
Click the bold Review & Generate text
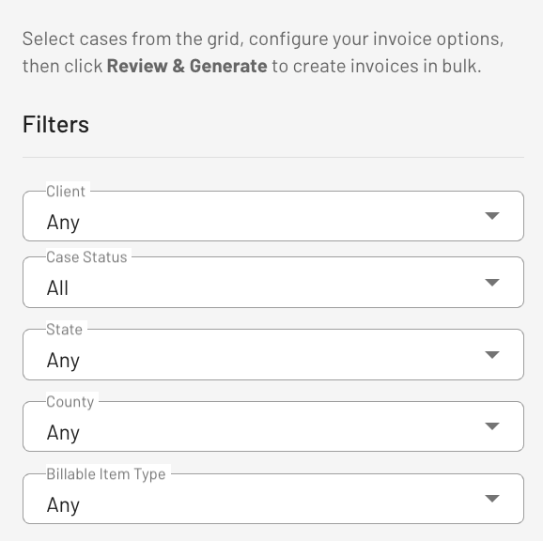click(187, 66)
